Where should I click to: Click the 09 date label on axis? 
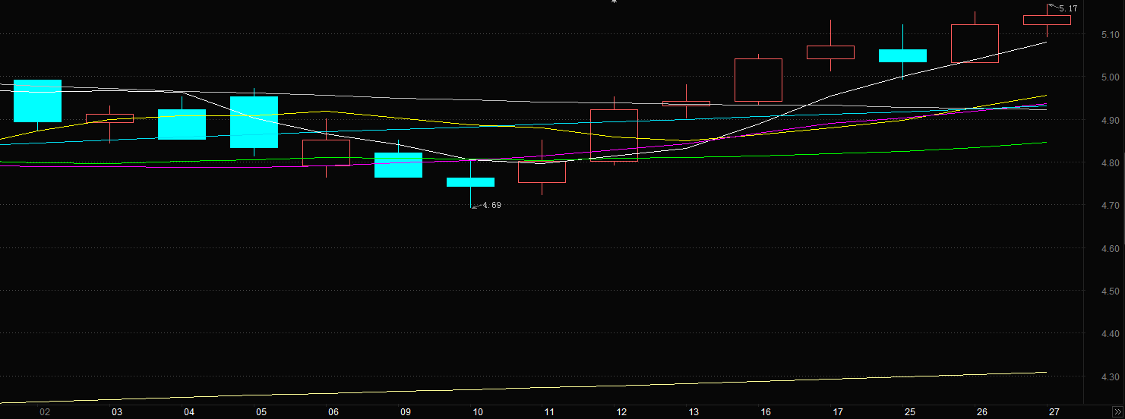[406, 412]
